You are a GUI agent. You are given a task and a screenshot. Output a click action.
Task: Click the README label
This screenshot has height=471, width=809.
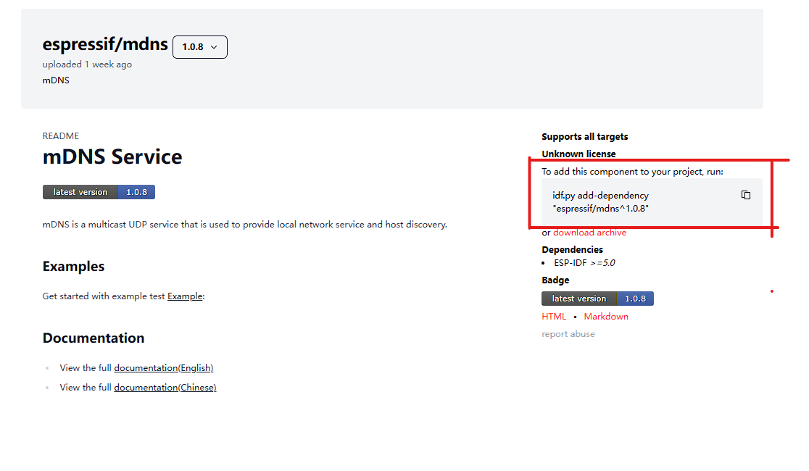pos(60,136)
